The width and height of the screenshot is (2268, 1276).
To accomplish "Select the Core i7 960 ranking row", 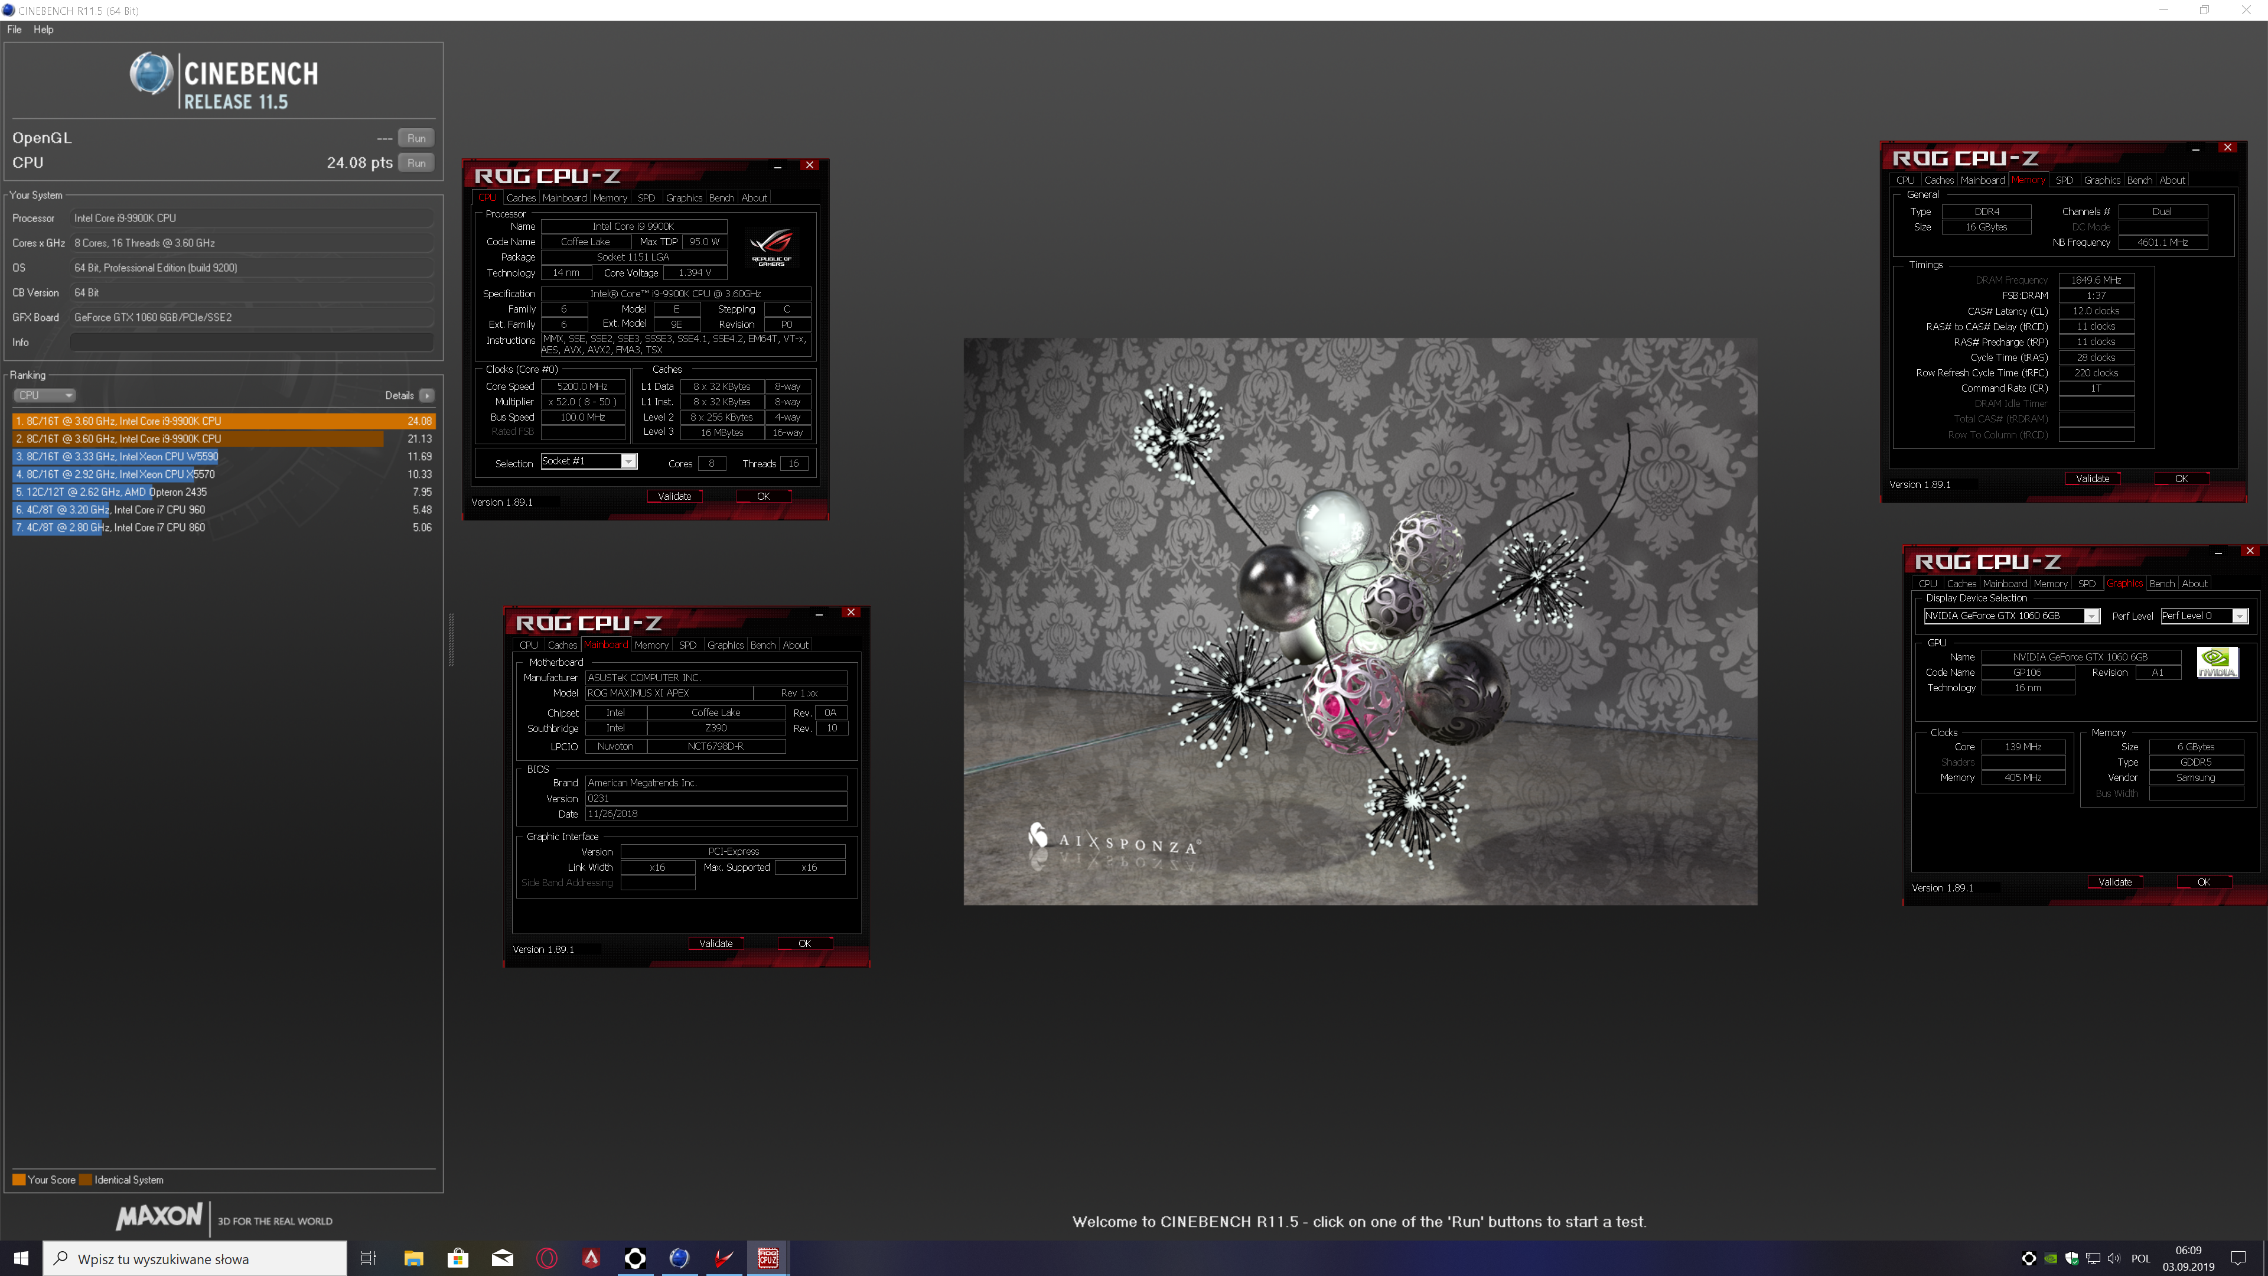I will click(224, 510).
